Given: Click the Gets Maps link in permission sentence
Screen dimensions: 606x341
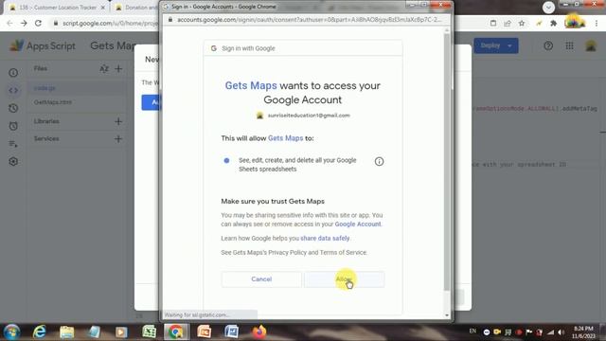Looking at the screenshot, I should (286, 138).
